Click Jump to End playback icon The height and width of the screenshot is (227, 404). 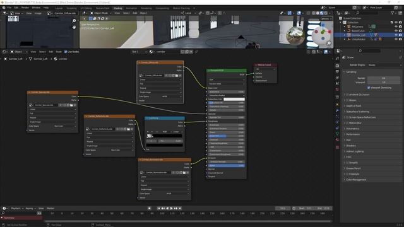(180, 208)
